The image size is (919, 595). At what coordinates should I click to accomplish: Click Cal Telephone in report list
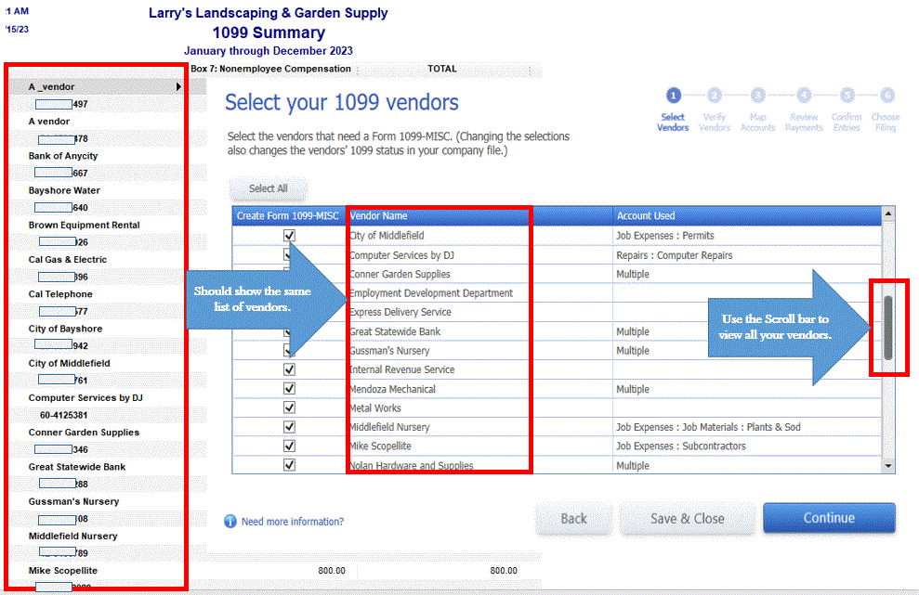pos(60,294)
